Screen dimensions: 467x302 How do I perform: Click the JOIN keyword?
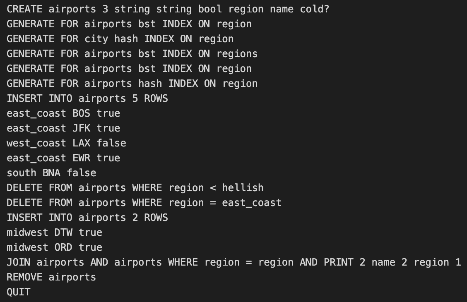tap(19, 262)
